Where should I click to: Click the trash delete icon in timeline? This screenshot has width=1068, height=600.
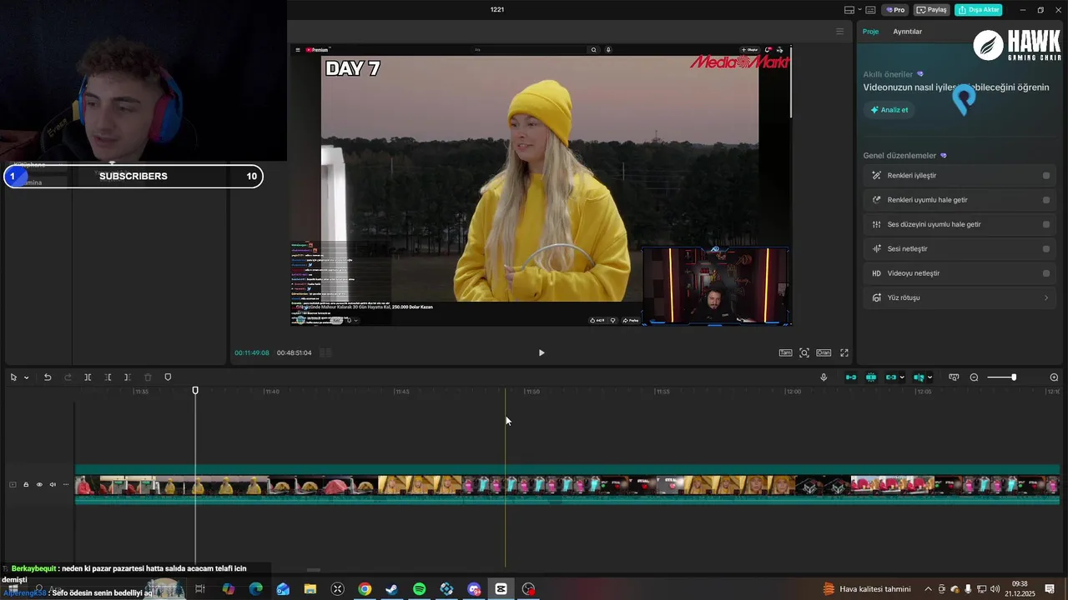tap(148, 377)
